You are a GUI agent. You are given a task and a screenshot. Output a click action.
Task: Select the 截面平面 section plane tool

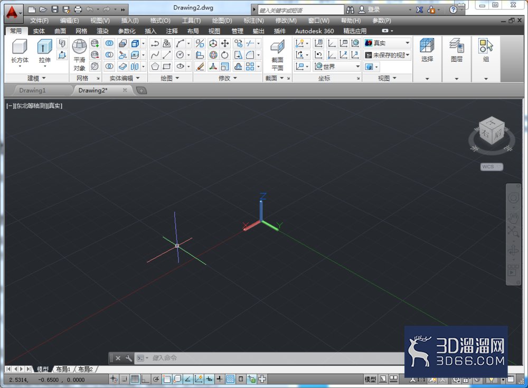[278, 55]
